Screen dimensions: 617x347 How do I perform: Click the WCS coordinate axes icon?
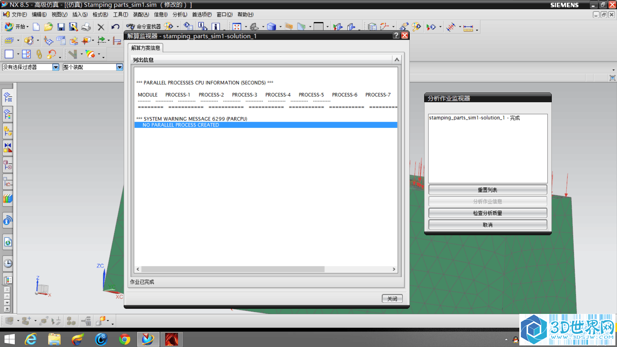(x=385, y=27)
